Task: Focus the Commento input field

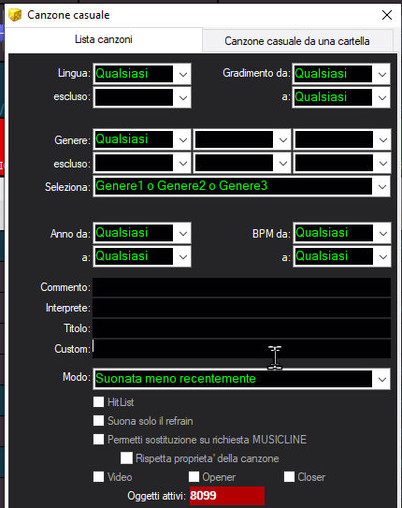Action: pos(241,287)
